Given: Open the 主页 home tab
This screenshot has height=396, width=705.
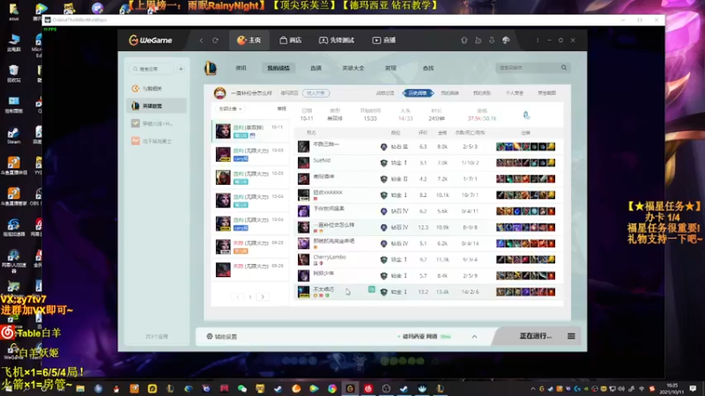Looking at the screenshot, I should (249, 40).
